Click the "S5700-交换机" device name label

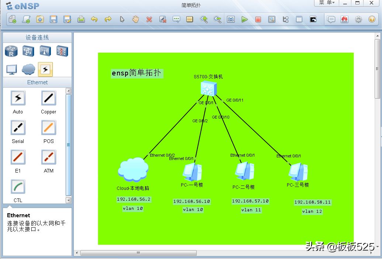coord(208,77)
